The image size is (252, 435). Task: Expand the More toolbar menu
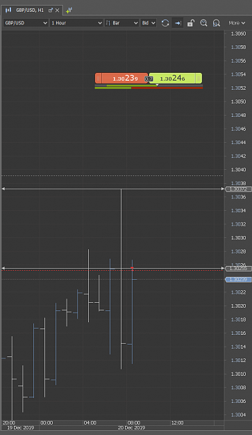[237, 23]
